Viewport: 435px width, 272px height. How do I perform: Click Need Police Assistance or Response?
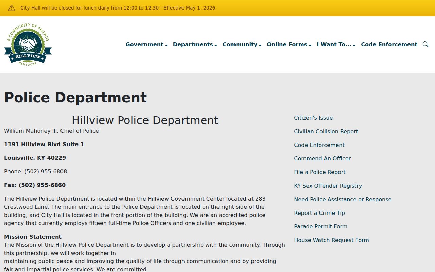click(343, 199)
